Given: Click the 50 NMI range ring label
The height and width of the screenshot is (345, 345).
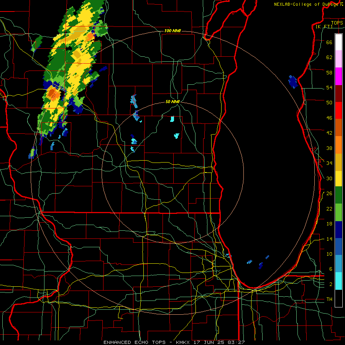Looking at the screenshot, I should pos(172,102).
